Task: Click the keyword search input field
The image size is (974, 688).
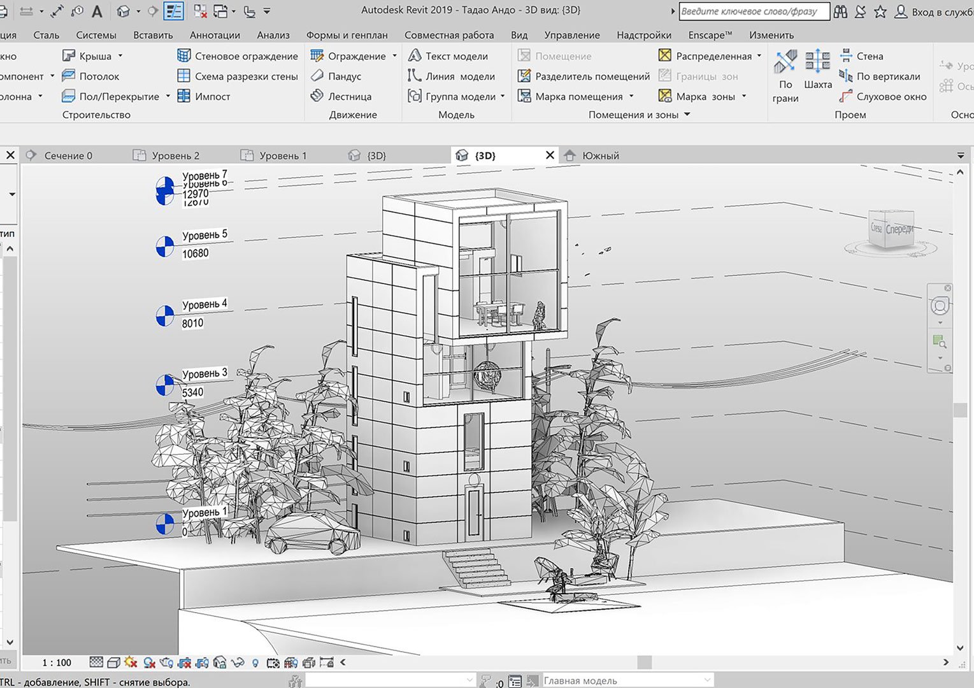Action: (x=754, y=11)
